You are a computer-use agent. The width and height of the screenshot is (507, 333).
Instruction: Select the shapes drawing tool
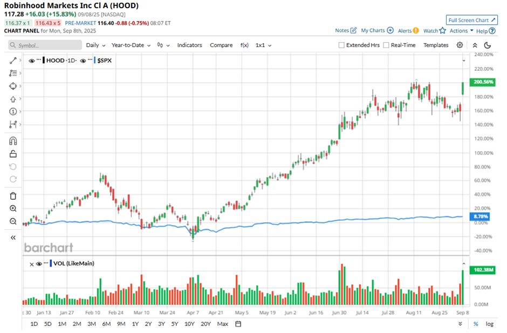(13, 86)
